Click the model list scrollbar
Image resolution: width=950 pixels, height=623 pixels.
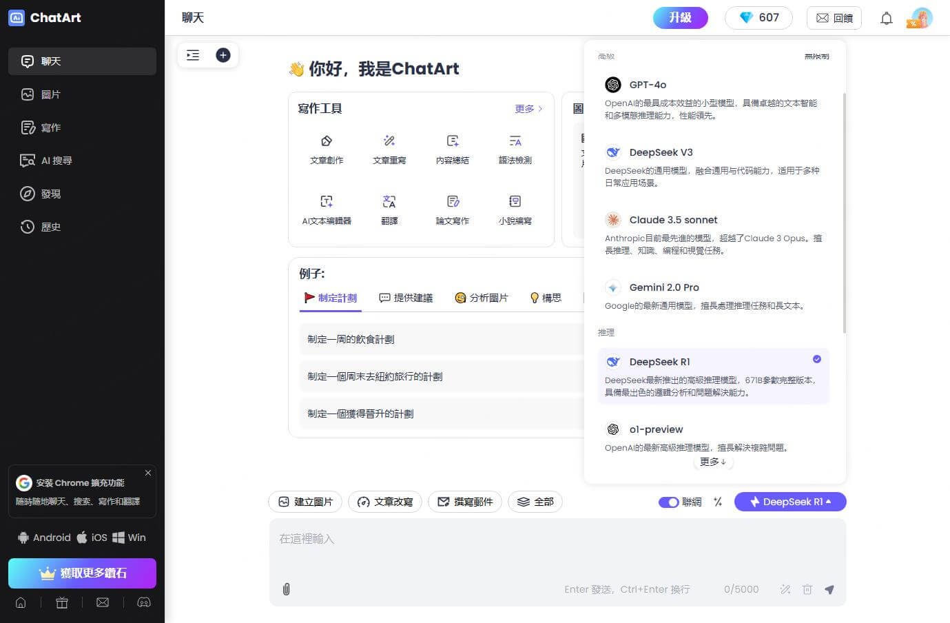click(845, 212)
